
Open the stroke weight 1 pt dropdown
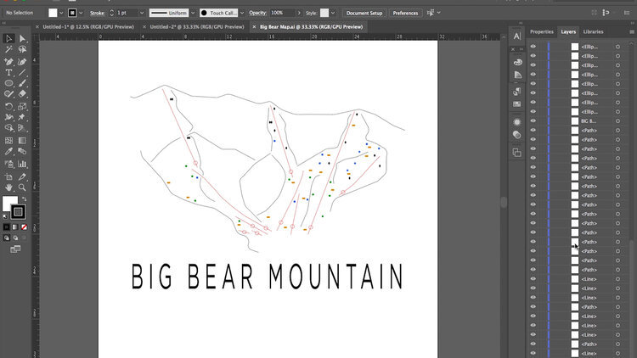point(142,13)
